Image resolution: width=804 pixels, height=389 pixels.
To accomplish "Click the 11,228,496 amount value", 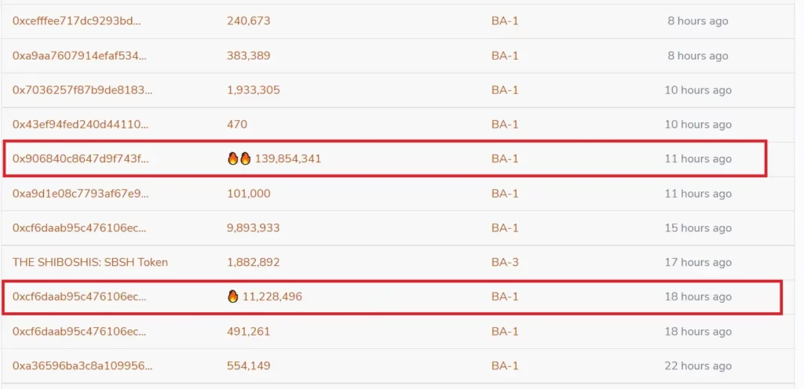I will click(272, 296).
